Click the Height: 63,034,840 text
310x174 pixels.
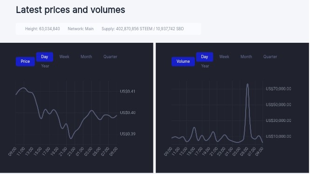pos(42,29)
